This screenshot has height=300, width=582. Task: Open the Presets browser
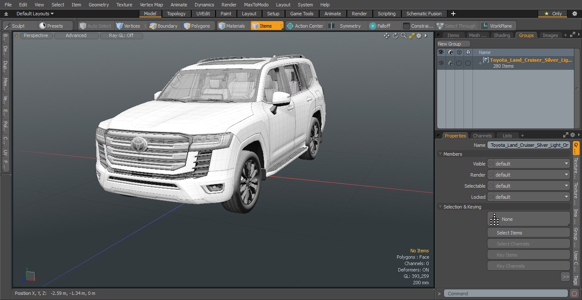(x=51, y=26)
